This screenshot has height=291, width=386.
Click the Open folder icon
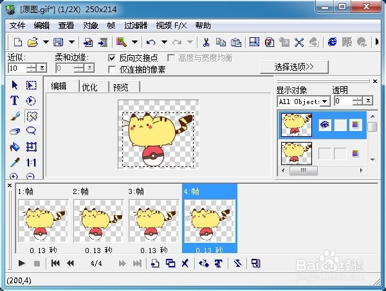click(33, 42)
